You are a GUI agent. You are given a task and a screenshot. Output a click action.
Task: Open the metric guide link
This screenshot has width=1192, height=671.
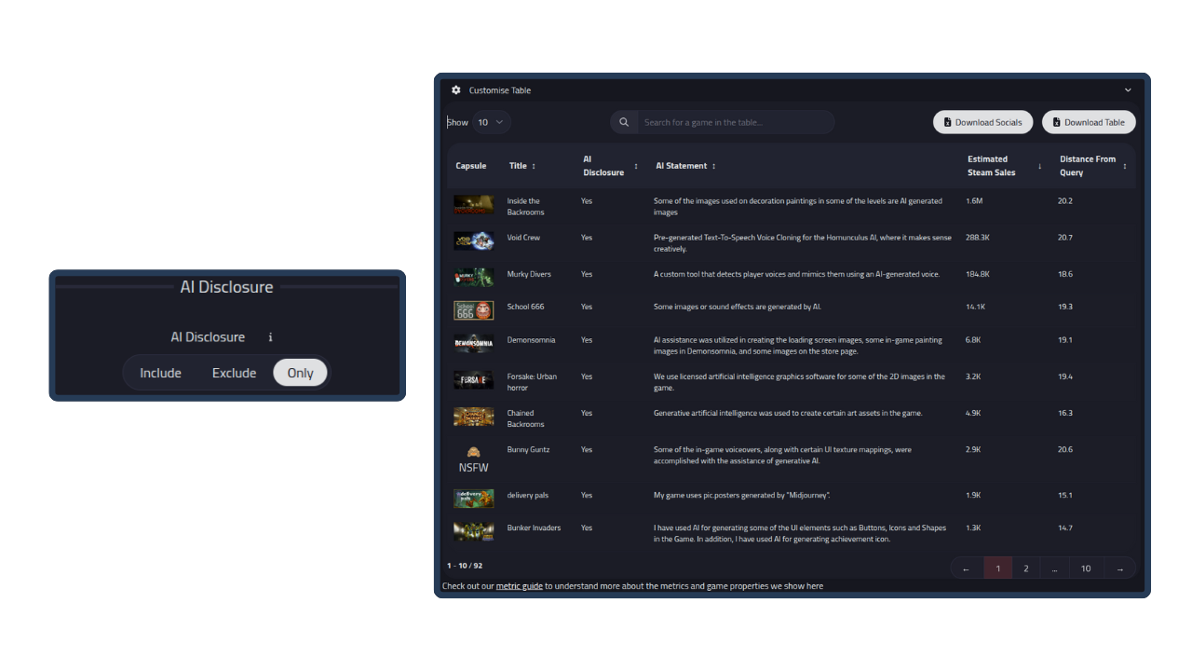tap(519, 586)
